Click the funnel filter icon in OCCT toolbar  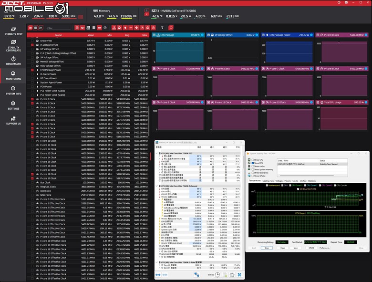pos(162,28)
